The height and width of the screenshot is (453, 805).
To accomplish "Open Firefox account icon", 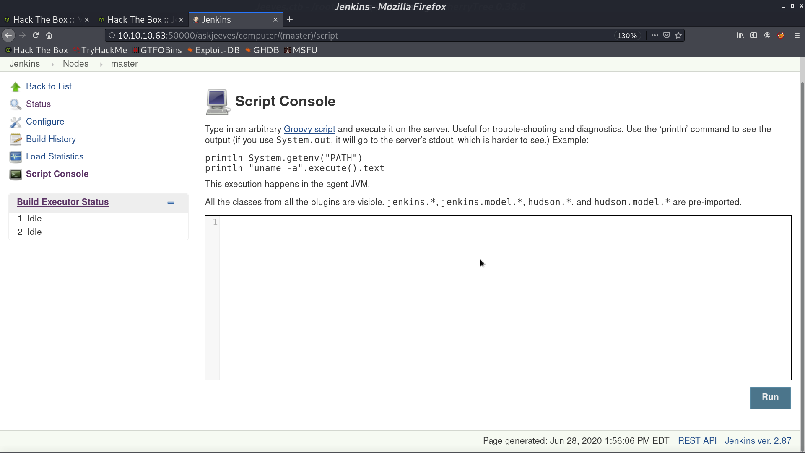I will 767,36.
